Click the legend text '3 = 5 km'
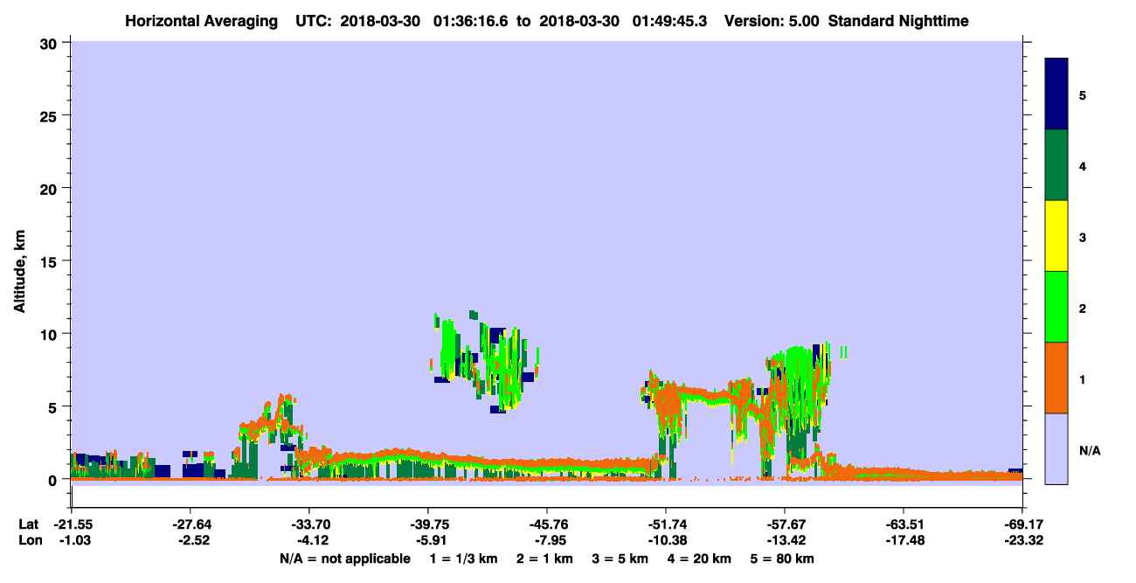Viewport: 1136px width, 583px height. (x=620, y=559)
